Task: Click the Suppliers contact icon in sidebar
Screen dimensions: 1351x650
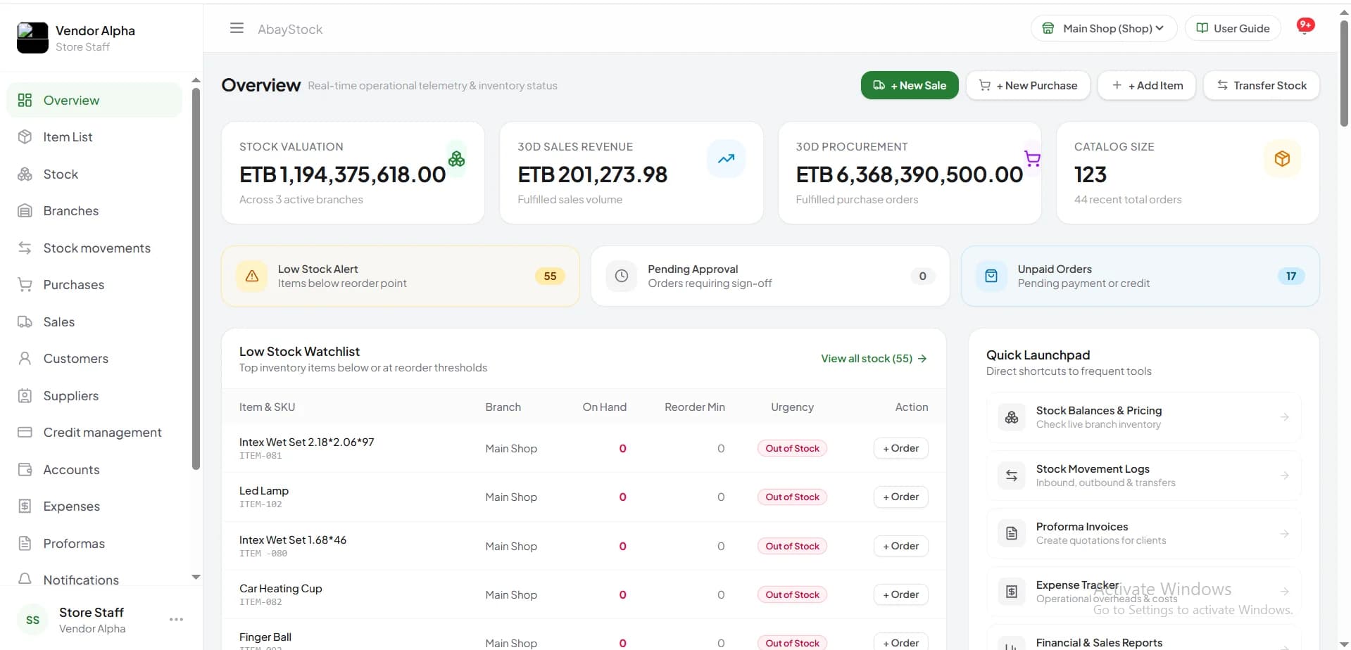Action: pos(25,395)
